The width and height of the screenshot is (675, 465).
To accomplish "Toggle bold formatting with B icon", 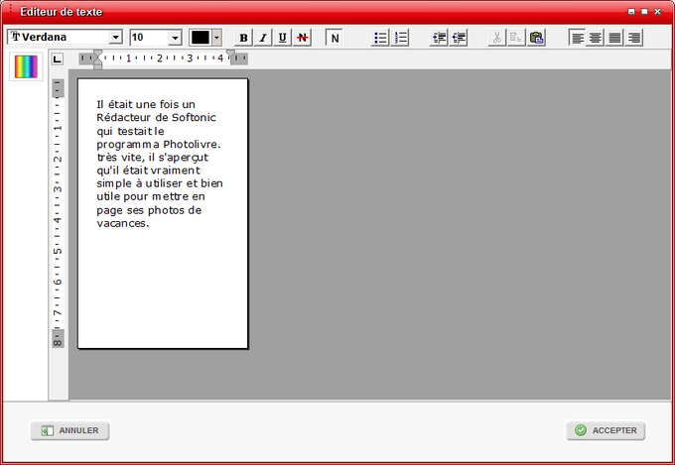I will click(243, 38).
